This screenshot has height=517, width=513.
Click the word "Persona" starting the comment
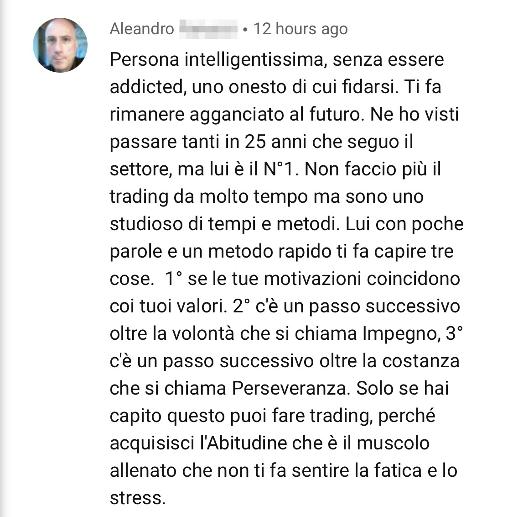point(145,60)
